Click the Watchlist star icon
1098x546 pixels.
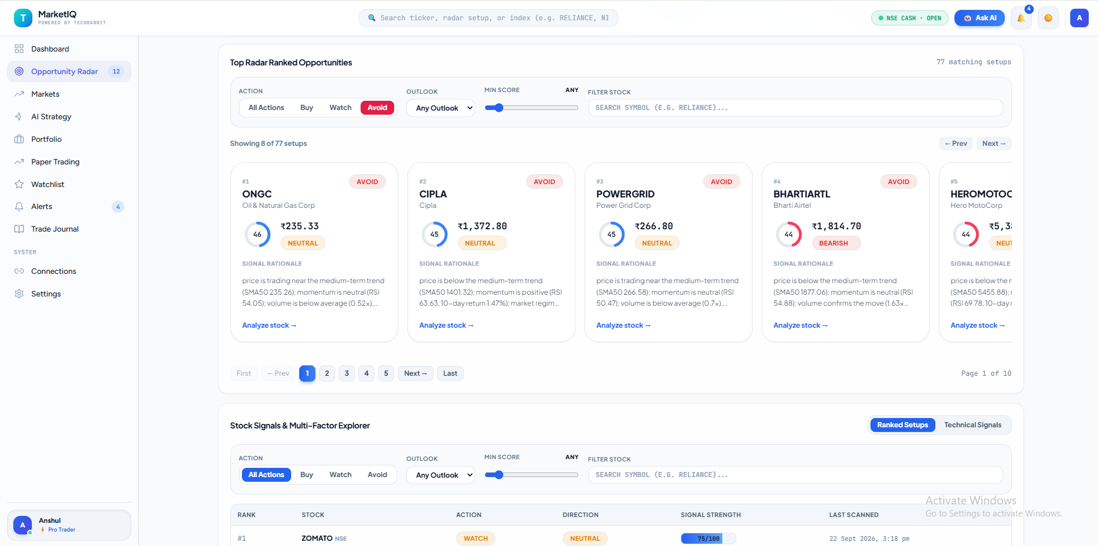click(19, 184)
